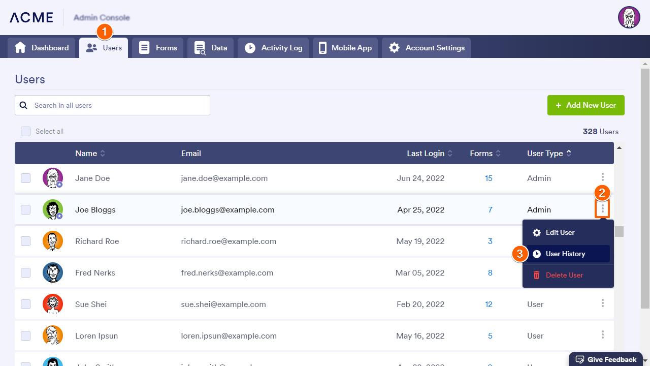This screenshot has width=650, height=366.
Task: Click the three-dot menu for Sue Shei
Action: click(603, 303)
